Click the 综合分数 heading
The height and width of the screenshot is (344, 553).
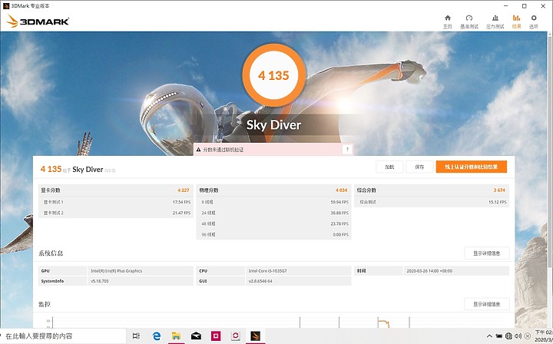tap(366, 190)
